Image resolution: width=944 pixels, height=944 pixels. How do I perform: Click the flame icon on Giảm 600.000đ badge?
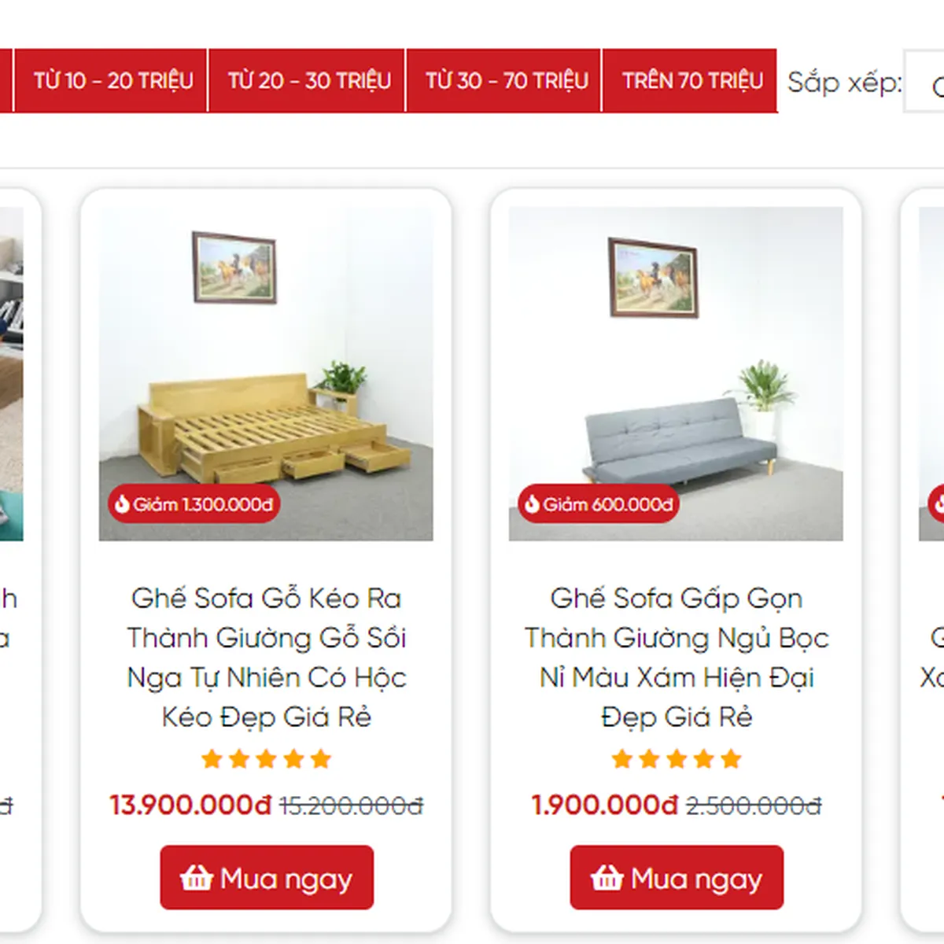[533, 503]
